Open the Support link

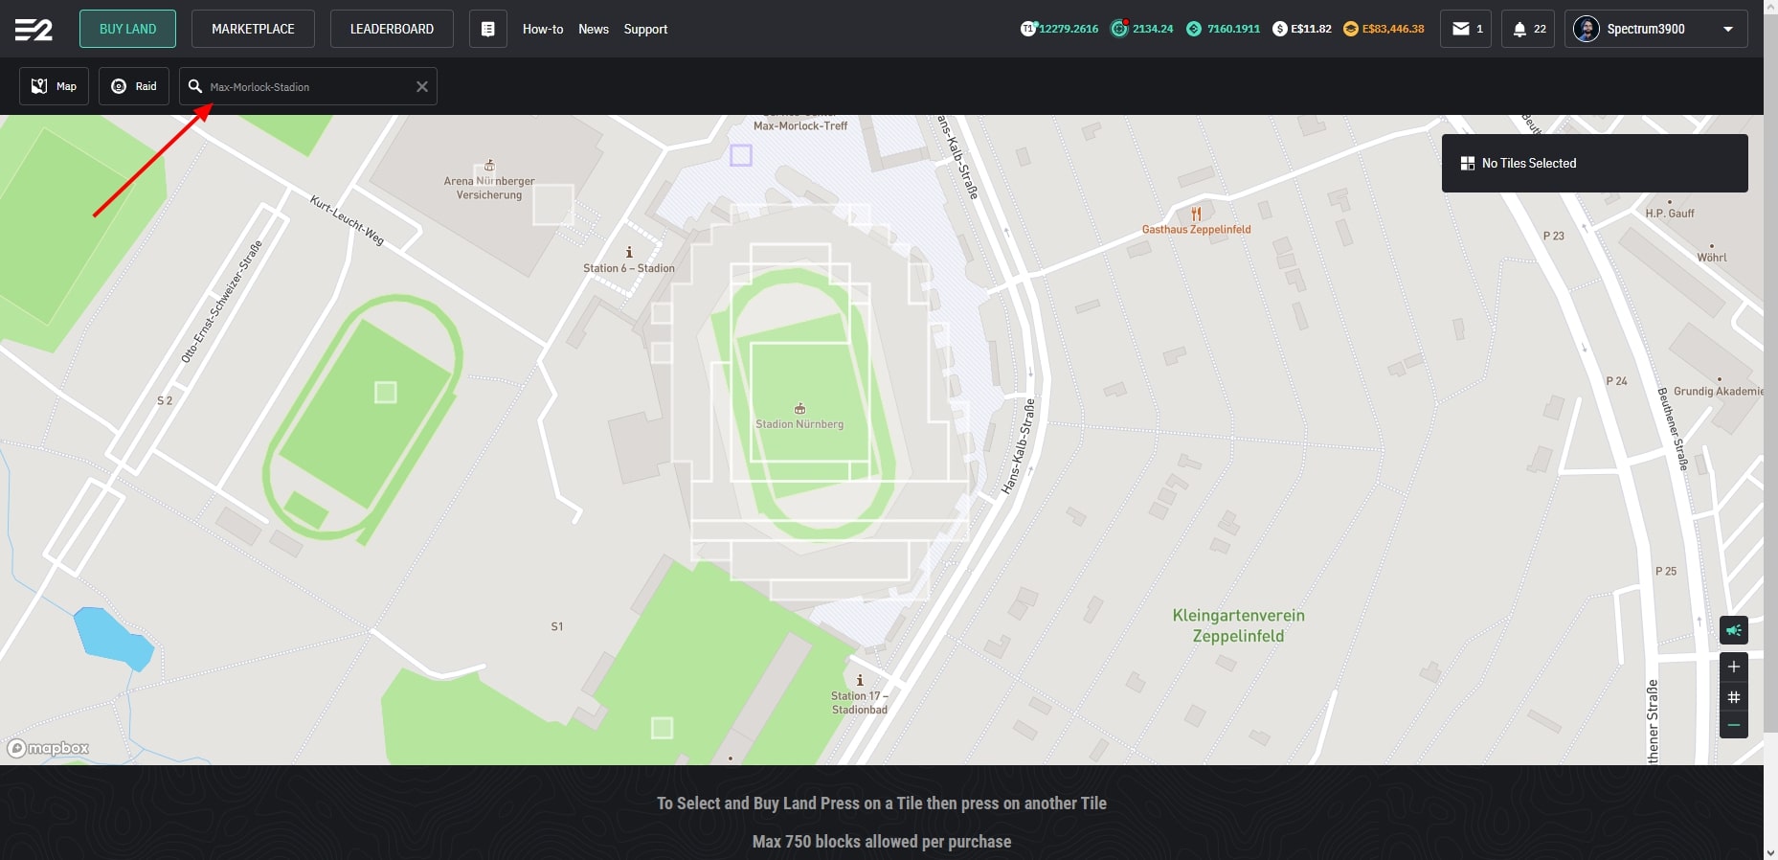[x=645, y=29]
